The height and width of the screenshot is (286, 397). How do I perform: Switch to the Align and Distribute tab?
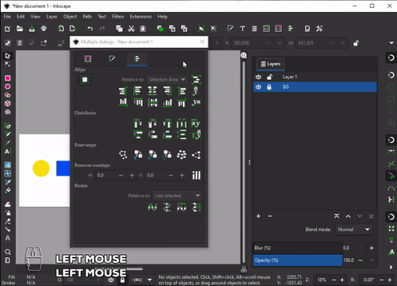click(137, 59)
